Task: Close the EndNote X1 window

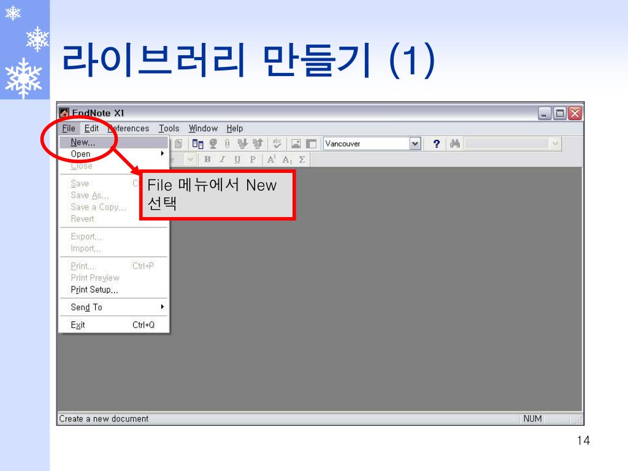Action: click(x=575, y=113)
